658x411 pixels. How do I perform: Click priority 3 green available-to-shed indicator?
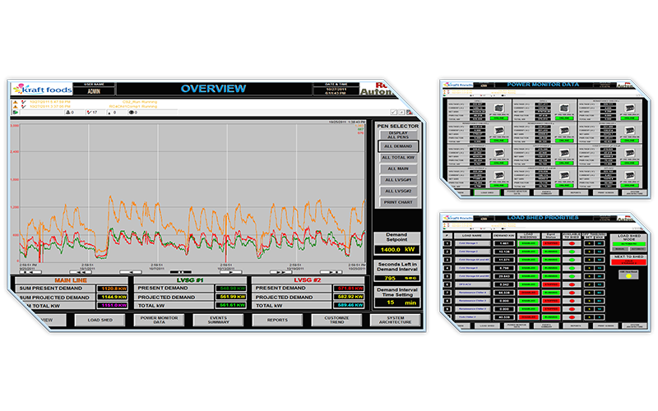point(572,260)
